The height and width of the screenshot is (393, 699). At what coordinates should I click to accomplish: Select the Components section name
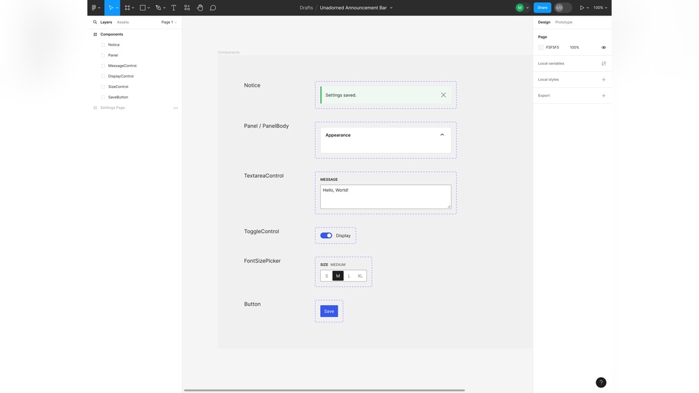(x=111, y=34)
